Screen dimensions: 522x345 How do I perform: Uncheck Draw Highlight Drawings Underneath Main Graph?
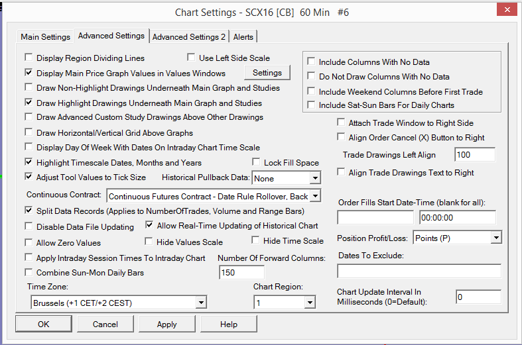click(x=29, y=103)
